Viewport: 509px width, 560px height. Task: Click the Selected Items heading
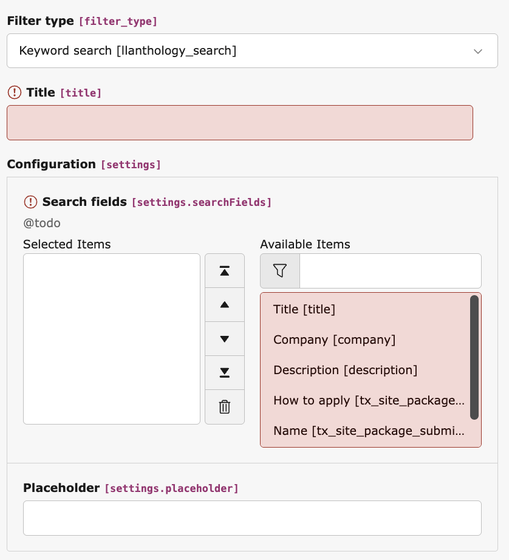click(x=67, y=244)
